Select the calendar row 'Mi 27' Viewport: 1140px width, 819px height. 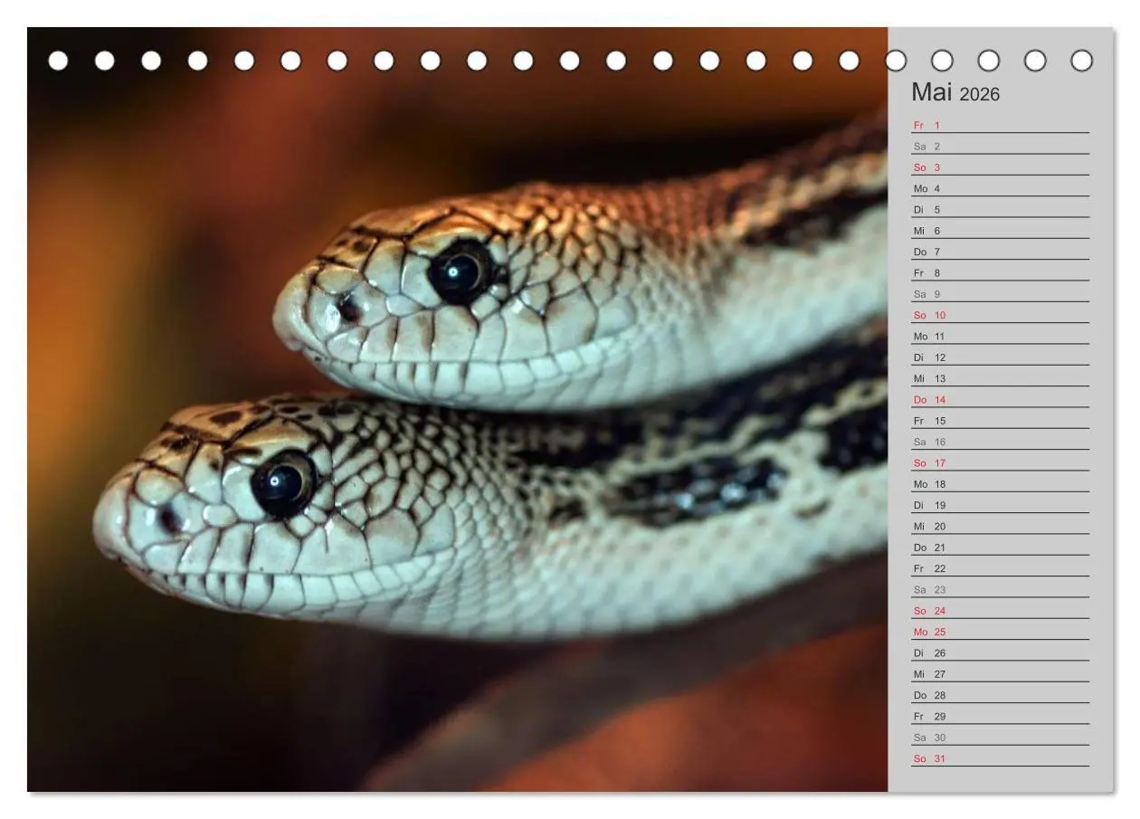click(1000, 674)
